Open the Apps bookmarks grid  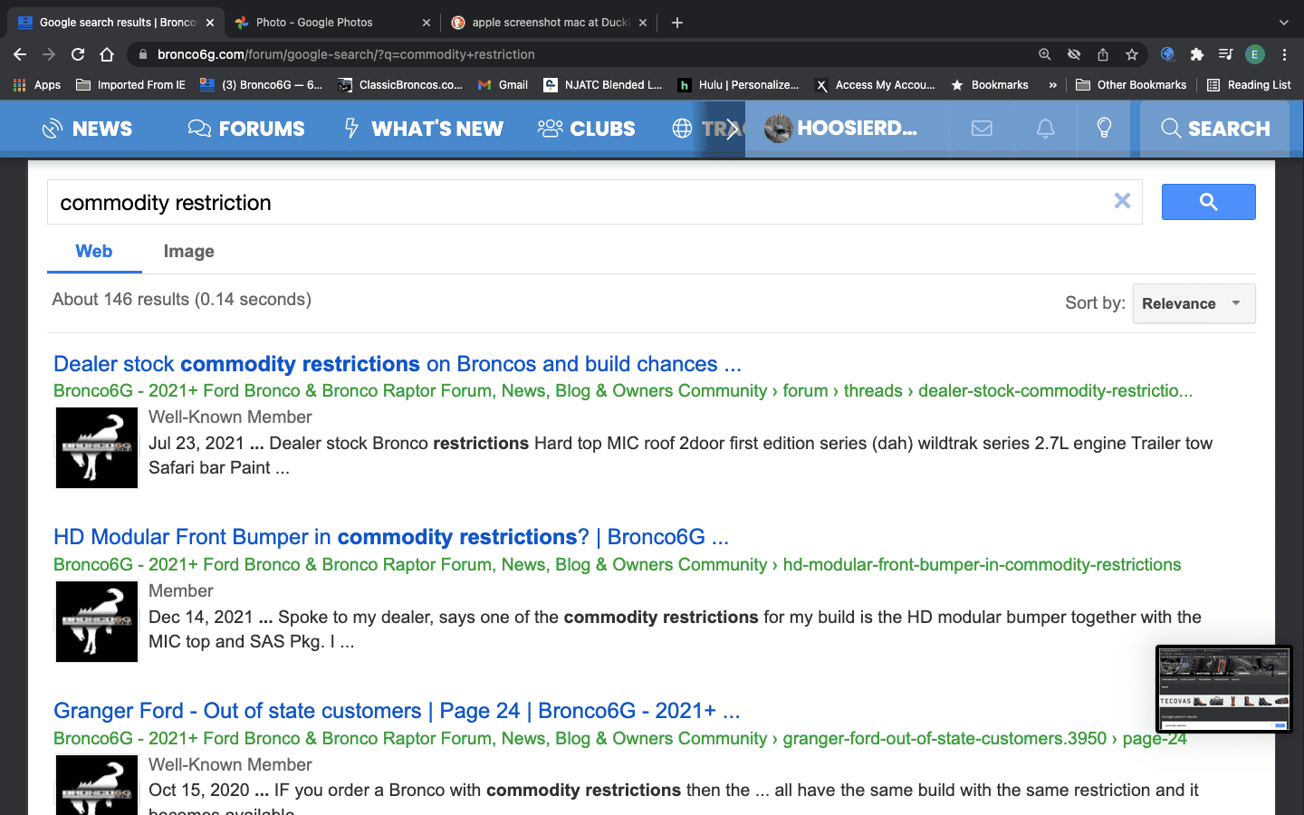pos(37,85)
